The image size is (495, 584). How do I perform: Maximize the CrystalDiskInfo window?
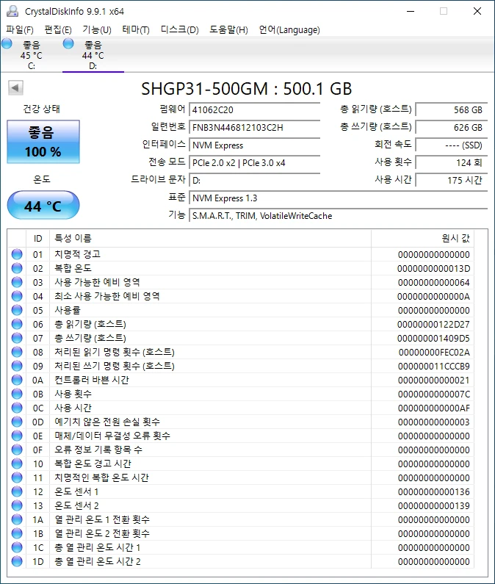coord(444,11)
